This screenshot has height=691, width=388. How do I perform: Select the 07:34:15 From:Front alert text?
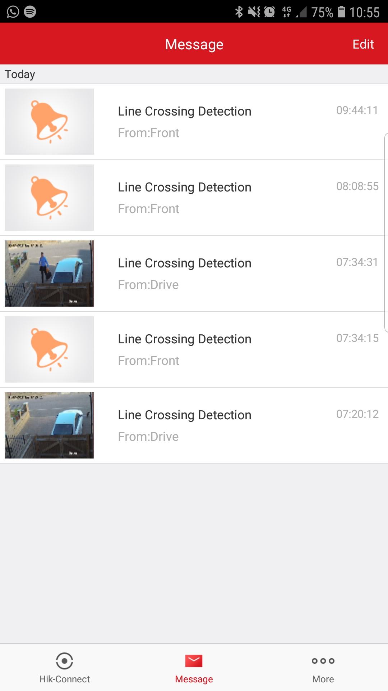149,361
